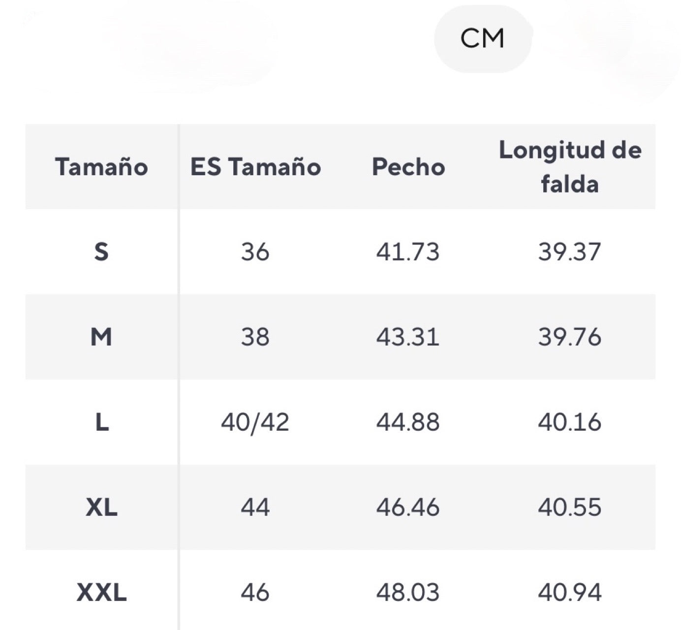The width and height of the screenshot is (681, 630).
Task: Select the S size row label
Action: click(x=101, y=252)
